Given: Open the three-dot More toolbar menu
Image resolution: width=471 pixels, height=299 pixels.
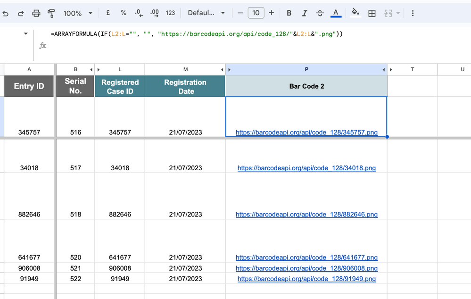Looking at the screenshot, I should (x=413, y=13).
